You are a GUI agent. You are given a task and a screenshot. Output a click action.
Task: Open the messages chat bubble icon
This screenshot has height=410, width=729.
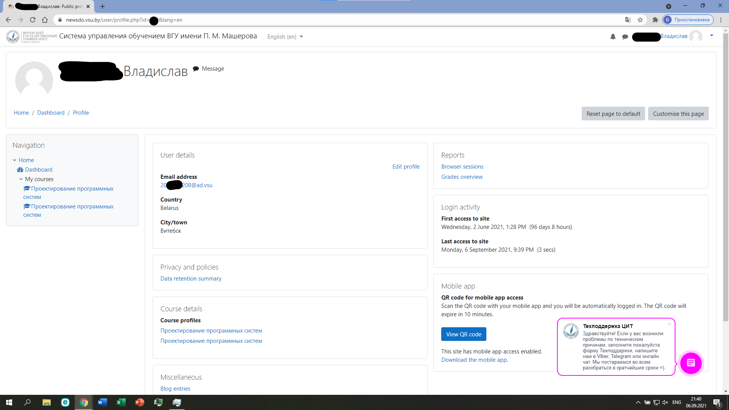[x=625, y=36]
